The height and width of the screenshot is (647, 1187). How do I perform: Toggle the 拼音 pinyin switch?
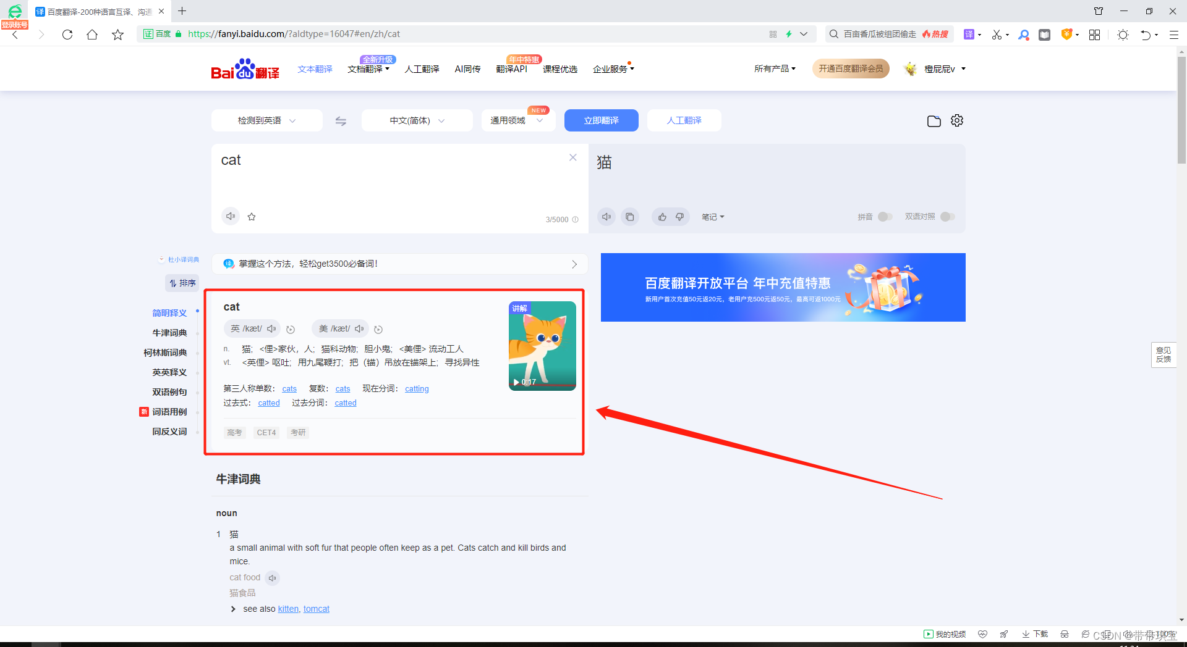click(885, 217)
